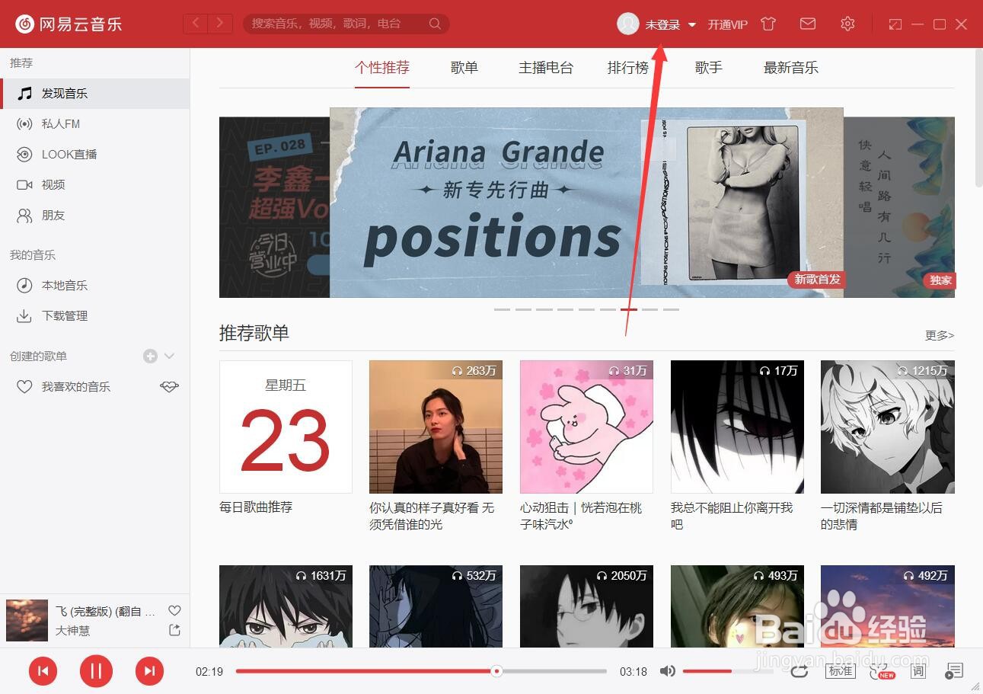Open playlist cover with 493万 plays
Viewport: 983px width, 694px height.
737,606
